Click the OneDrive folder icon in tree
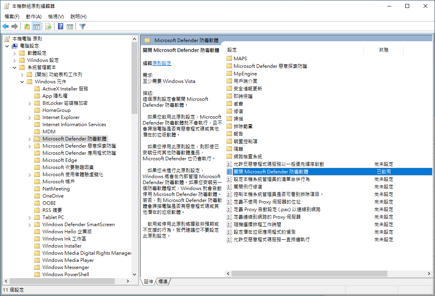435x296 pixels. pos(37,196)
